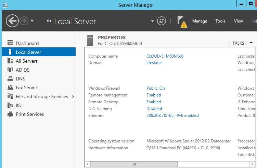Screen dimensions: 257x168
Task: Click the jltest.me domain link
Action: coord(154,63)
